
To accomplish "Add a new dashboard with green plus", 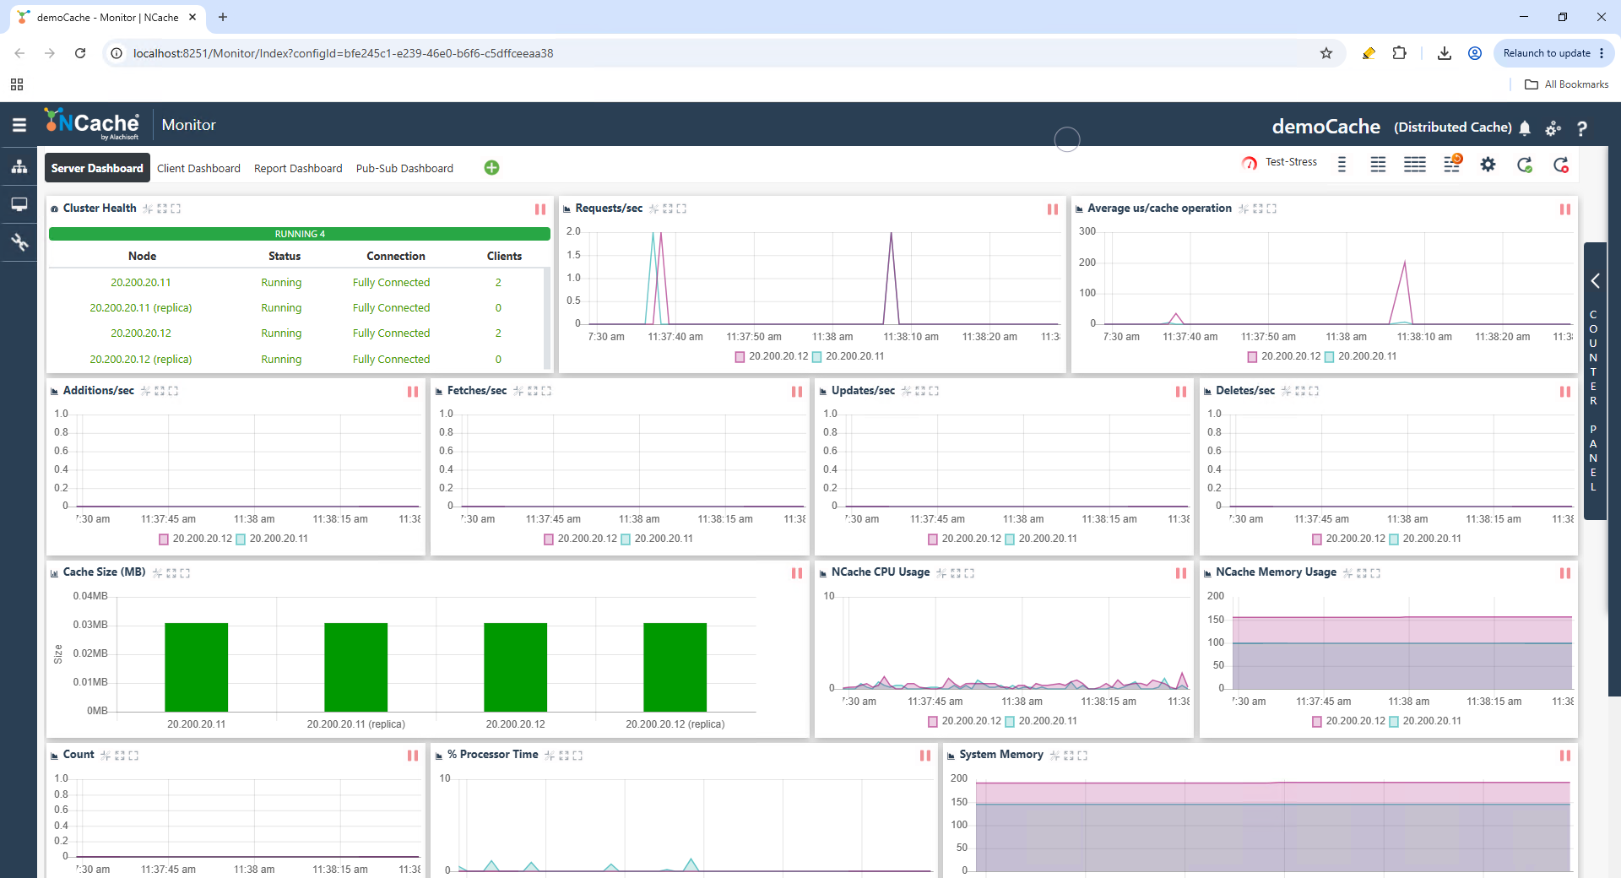I will (x=491, y=168).
